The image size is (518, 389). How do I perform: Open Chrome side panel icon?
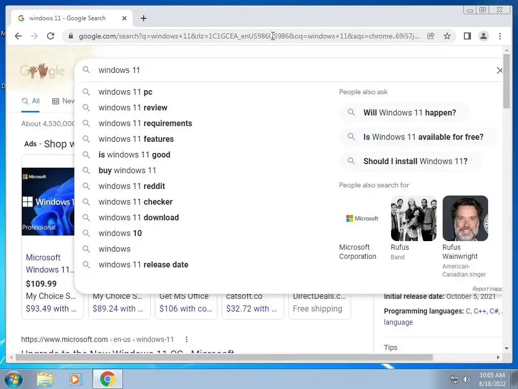(x=467, y=36)
